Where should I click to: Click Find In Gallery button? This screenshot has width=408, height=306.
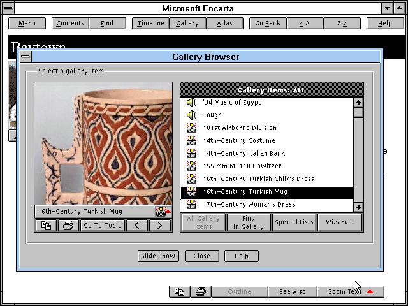click(249, 222)
